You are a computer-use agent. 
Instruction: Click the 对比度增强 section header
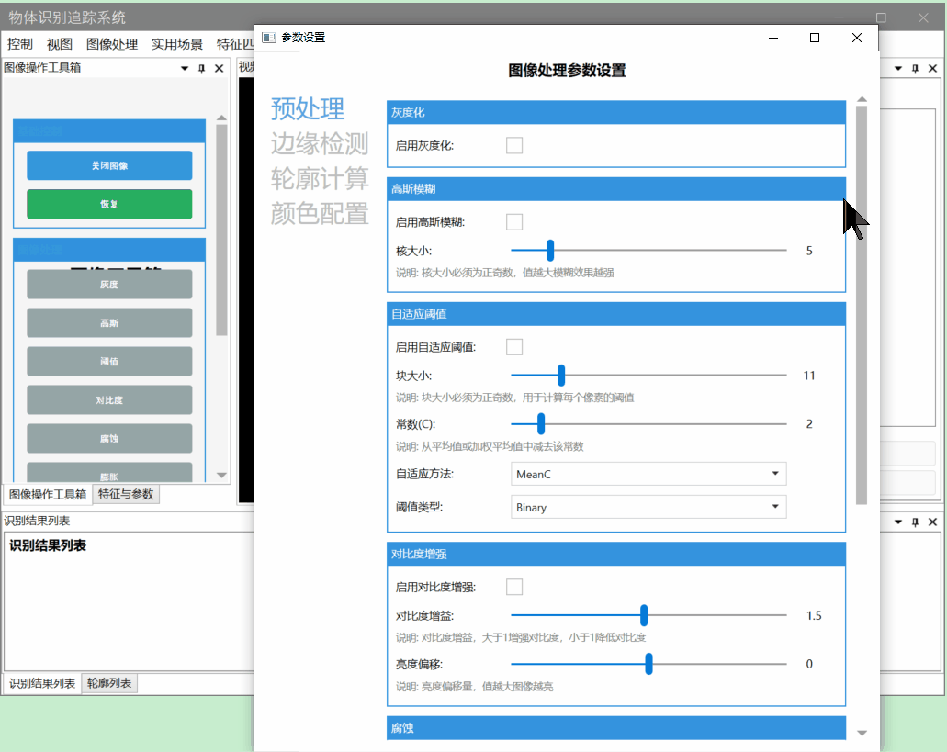616,554
